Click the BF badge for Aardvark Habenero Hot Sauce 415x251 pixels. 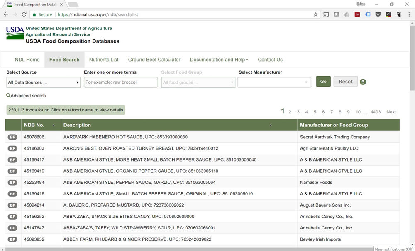coord(12,137)
